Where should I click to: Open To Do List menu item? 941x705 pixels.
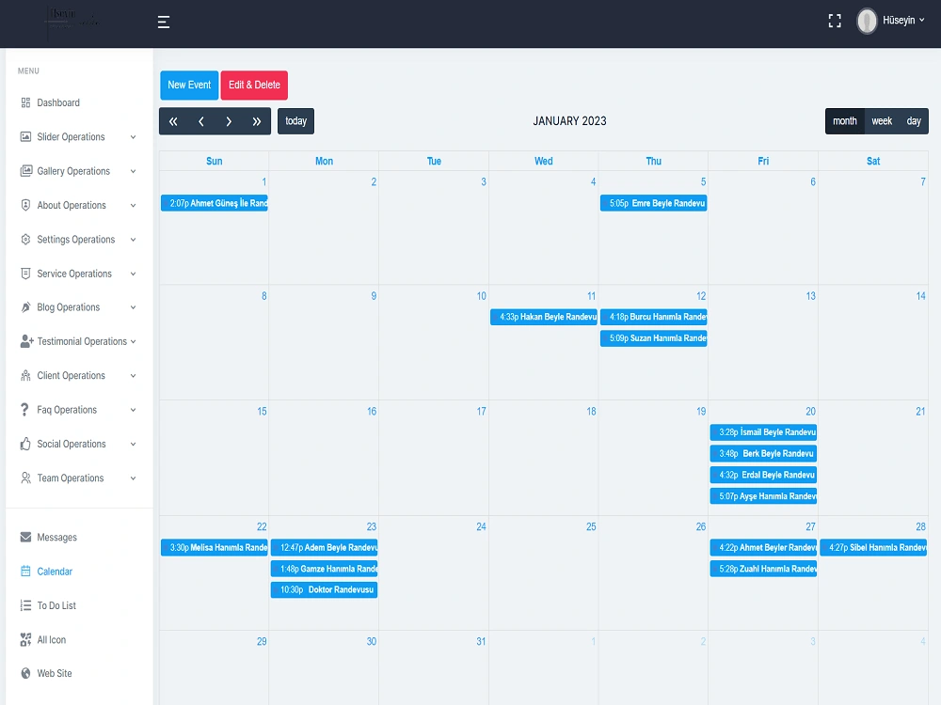tap(56, 605)
